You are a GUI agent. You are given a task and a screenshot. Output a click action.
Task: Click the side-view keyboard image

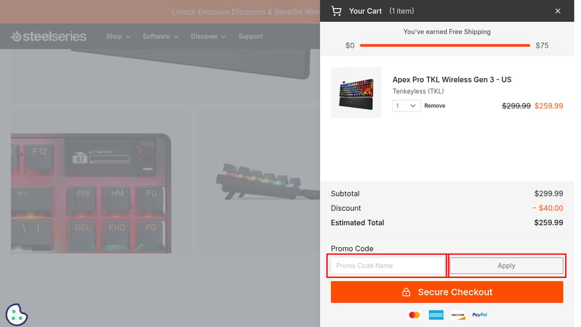click(268, 181)
